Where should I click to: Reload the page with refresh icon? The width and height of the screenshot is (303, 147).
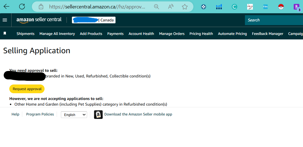pyautogui.click(x=22, y=6)
